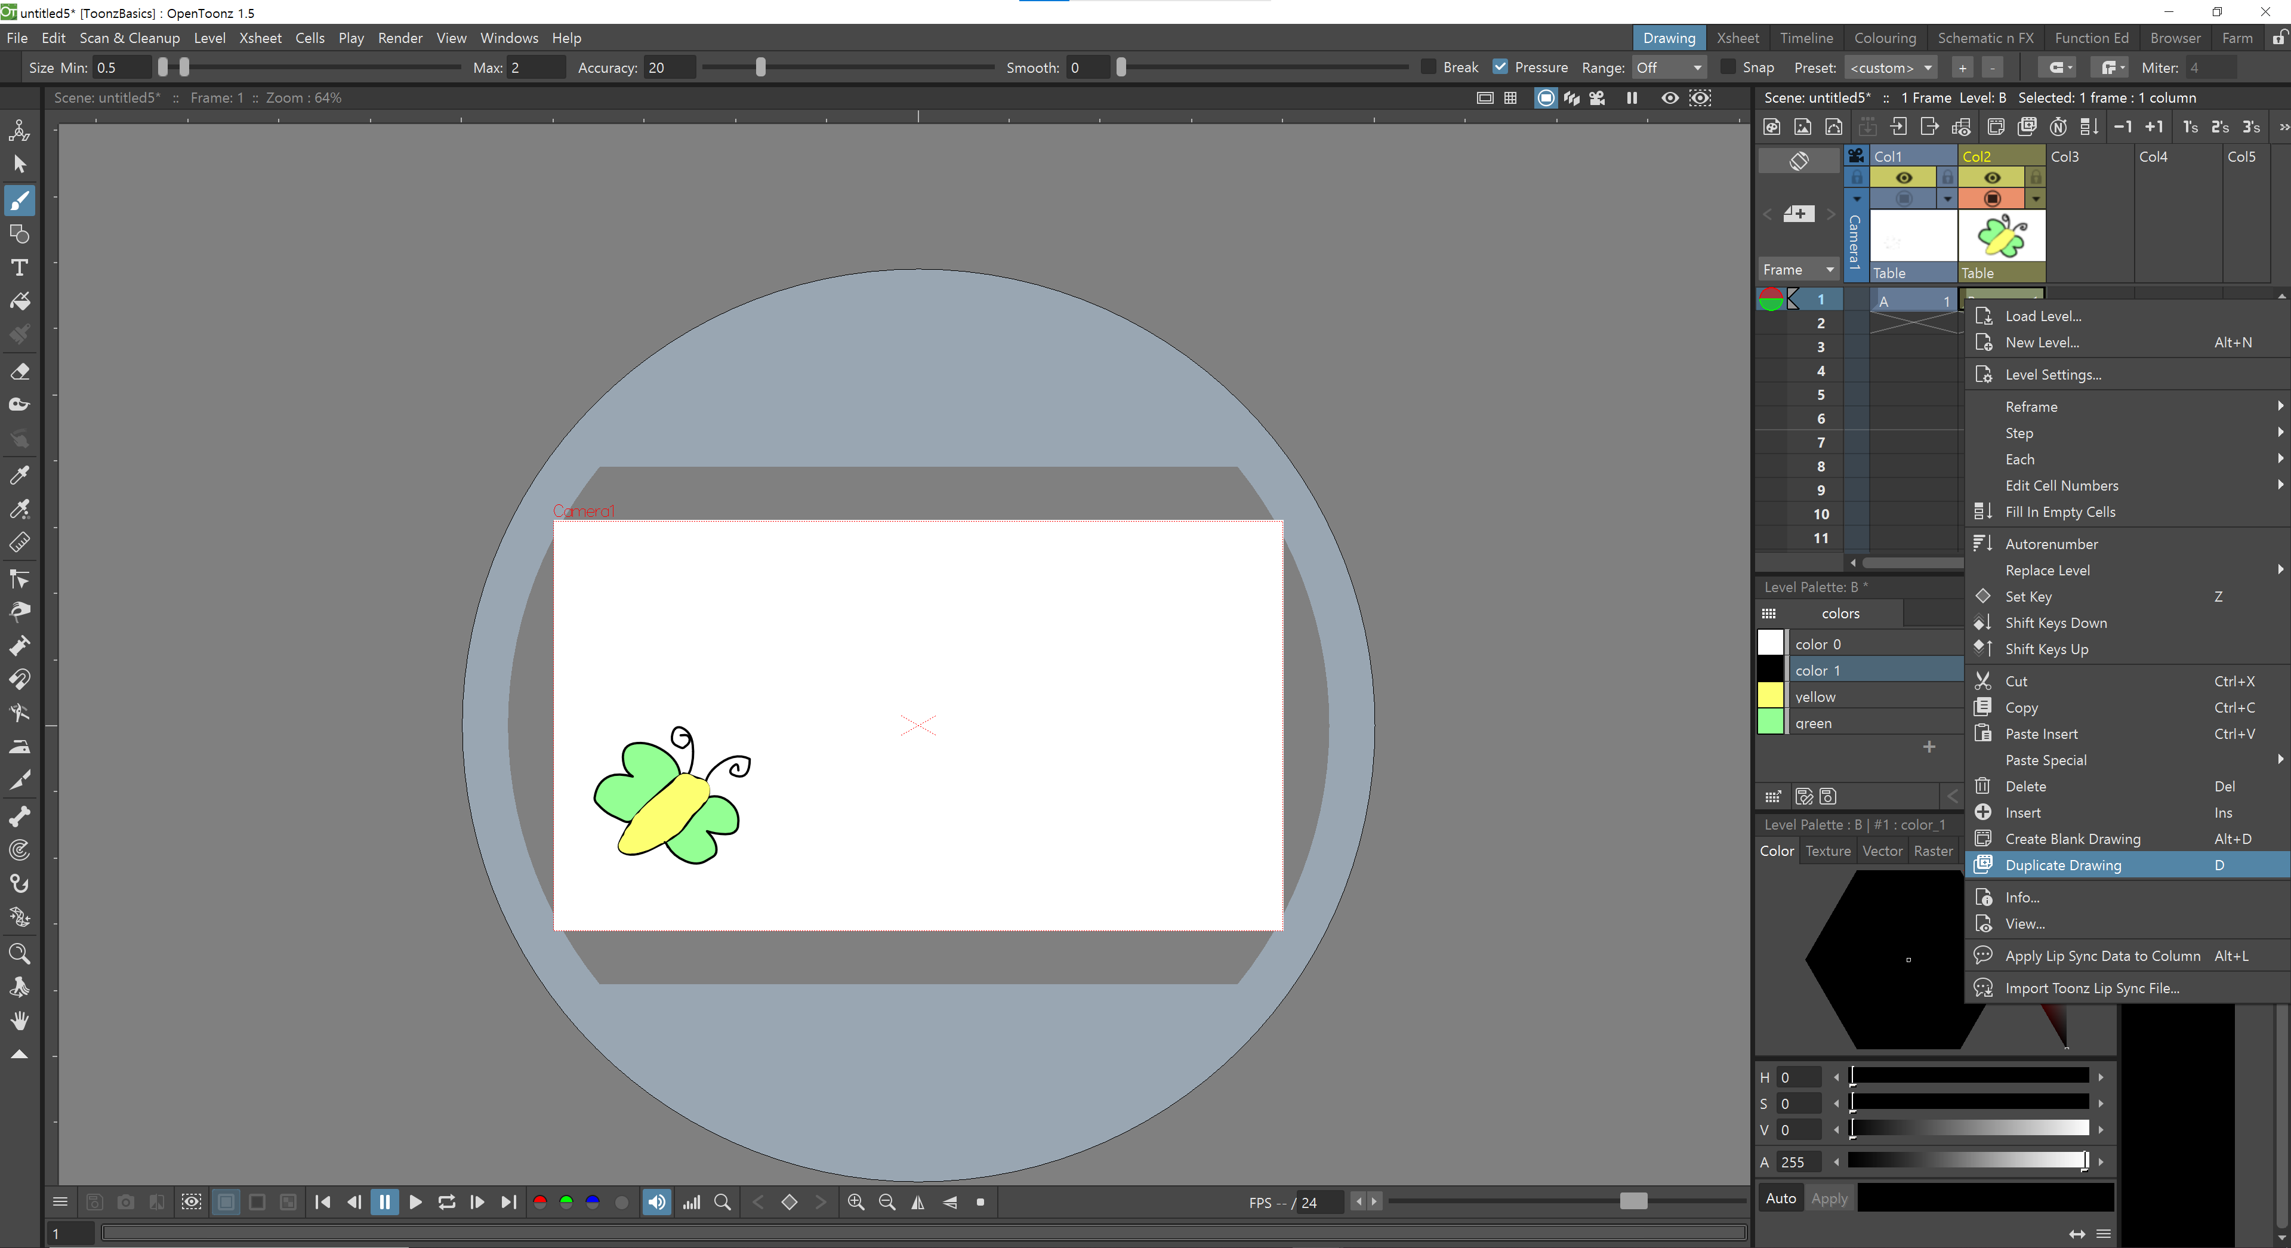Choose Create Blank Drawing menu item

point(2126,839)
